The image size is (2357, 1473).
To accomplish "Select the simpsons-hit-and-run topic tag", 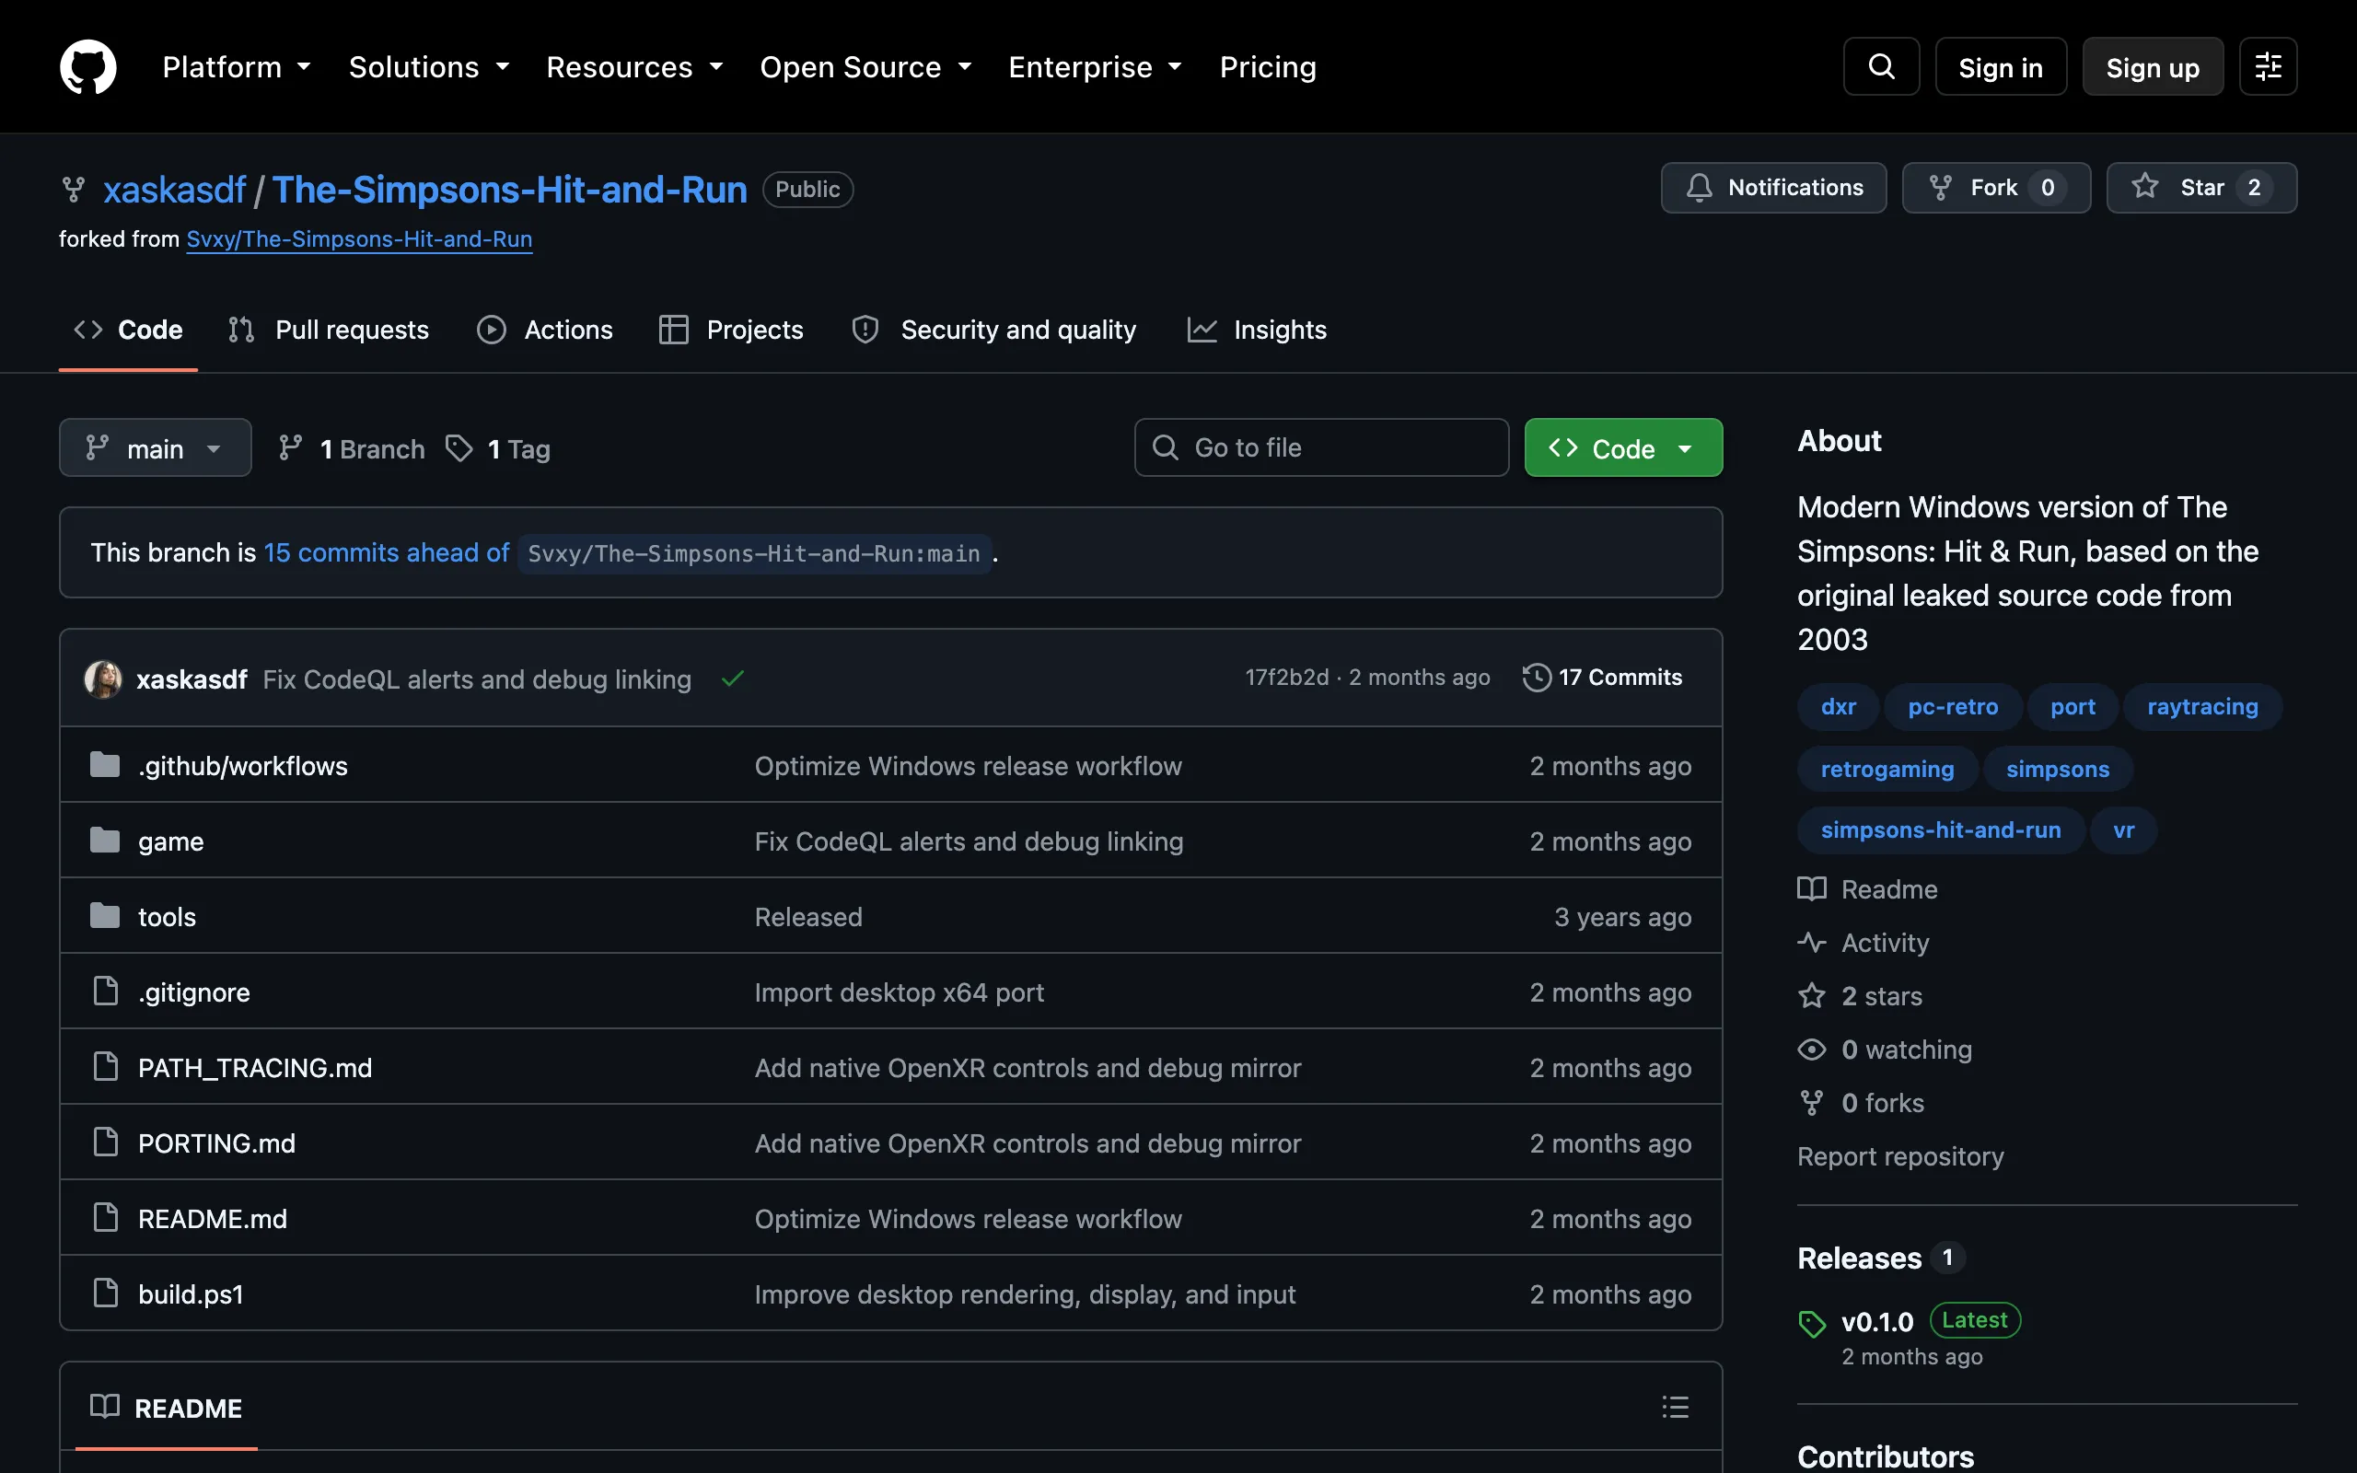I will coord(1941,830).
